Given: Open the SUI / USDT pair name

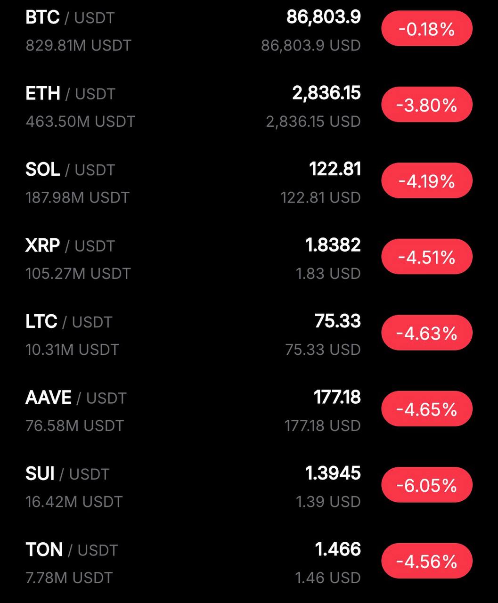Looking at the screenshot, I should [67, 474].
